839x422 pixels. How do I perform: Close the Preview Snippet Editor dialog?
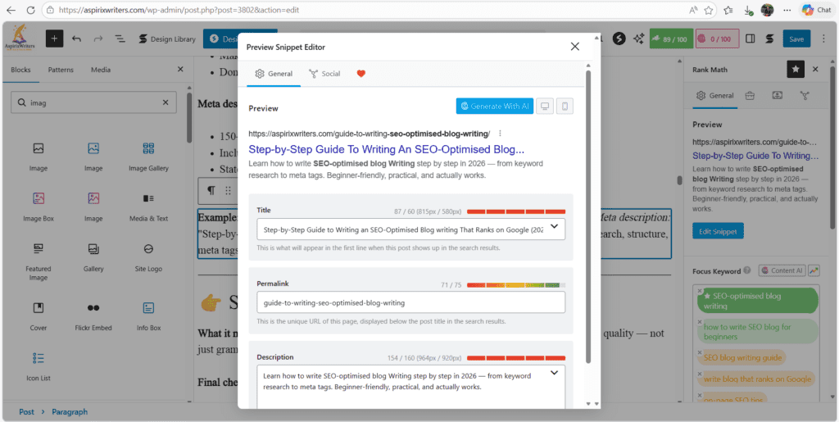pyautogui.click(x=575, y=47)
